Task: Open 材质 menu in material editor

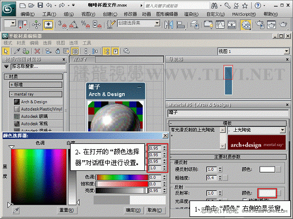Action: click(21, 43)
